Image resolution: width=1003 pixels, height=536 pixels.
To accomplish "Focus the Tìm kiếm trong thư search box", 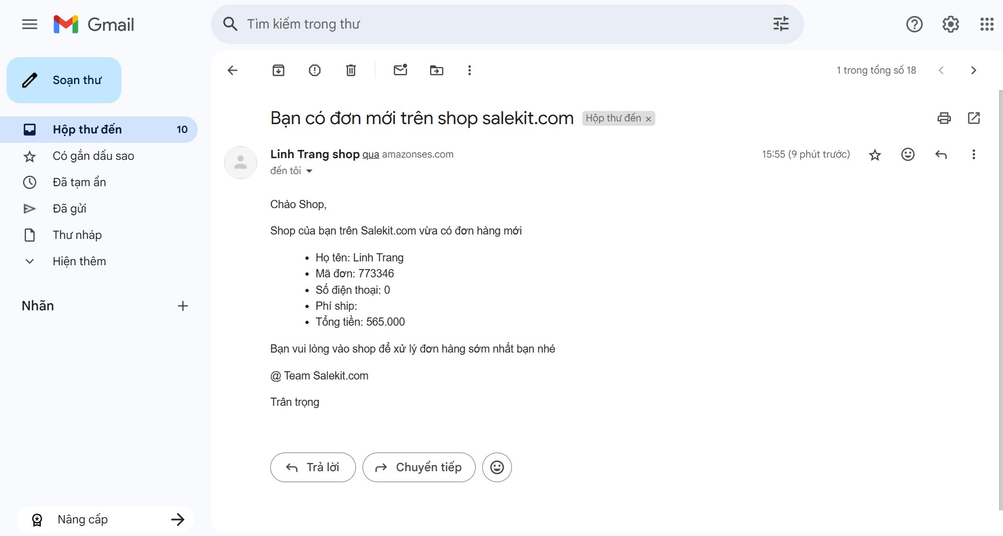I will (x=505, y=24).
